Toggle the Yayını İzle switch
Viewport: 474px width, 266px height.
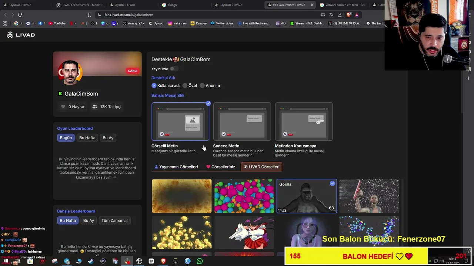174,69
